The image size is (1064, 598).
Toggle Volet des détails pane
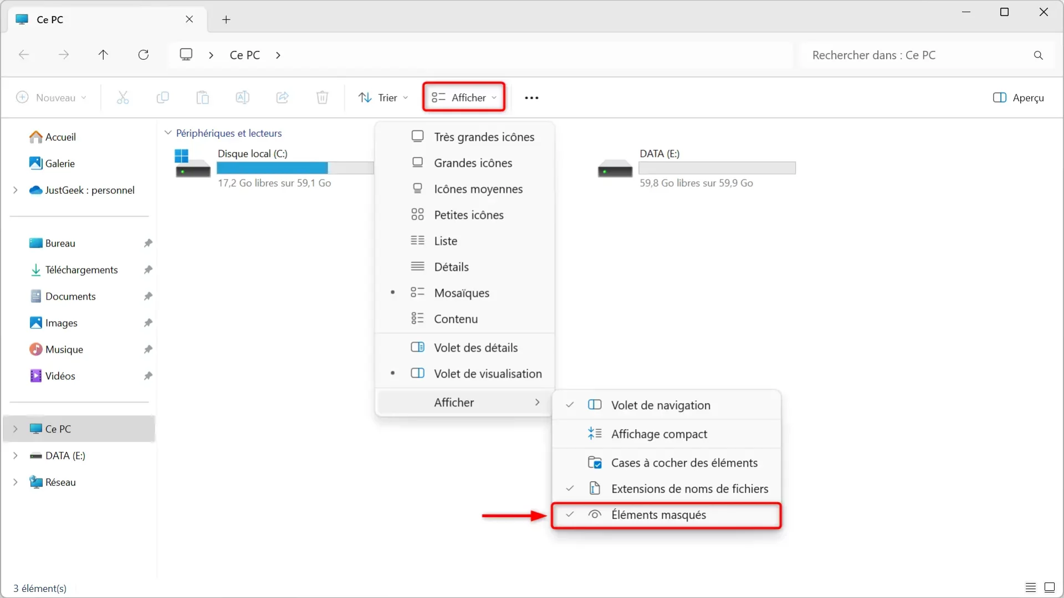(465, 348)
